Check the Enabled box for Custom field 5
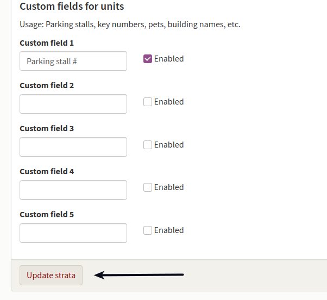The height and width of the screenshot is (300, 327). [148, 230]
